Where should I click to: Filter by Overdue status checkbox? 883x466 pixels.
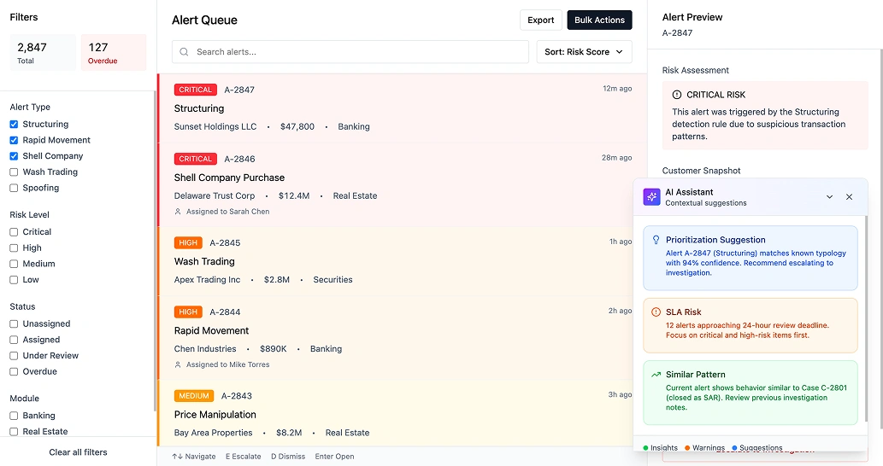(14, 371)
